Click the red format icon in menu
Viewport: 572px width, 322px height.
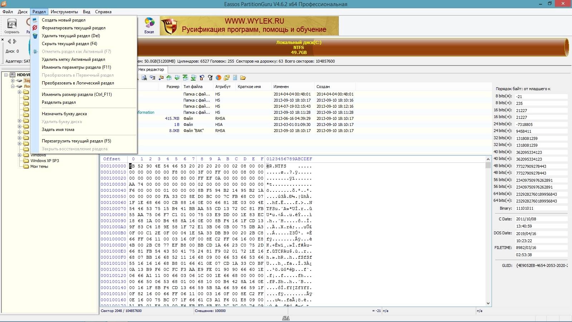point(35,28)
